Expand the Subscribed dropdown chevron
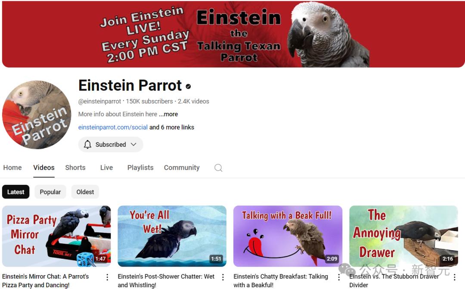Screen dimensions: 465x289 click(x=133, y=145)
